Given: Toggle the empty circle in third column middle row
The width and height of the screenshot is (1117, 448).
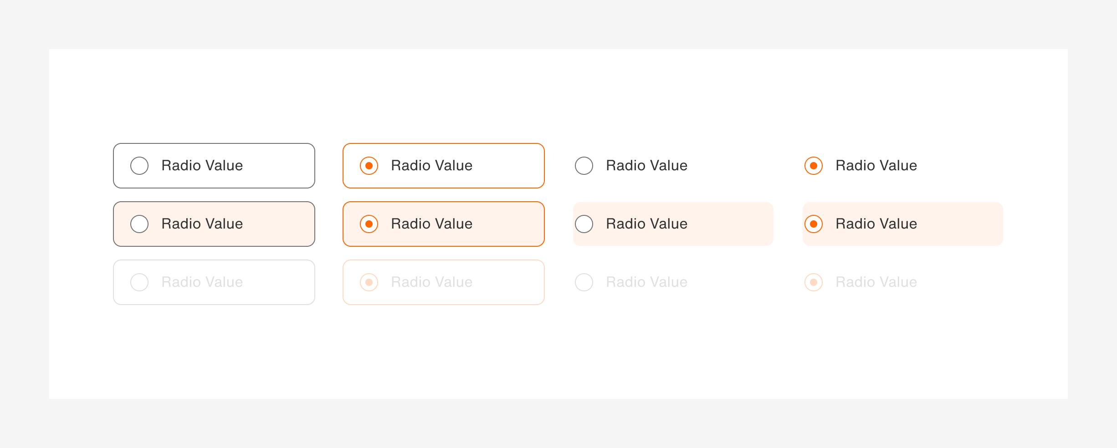Looking at the screenshot, I should pos(584,224).
